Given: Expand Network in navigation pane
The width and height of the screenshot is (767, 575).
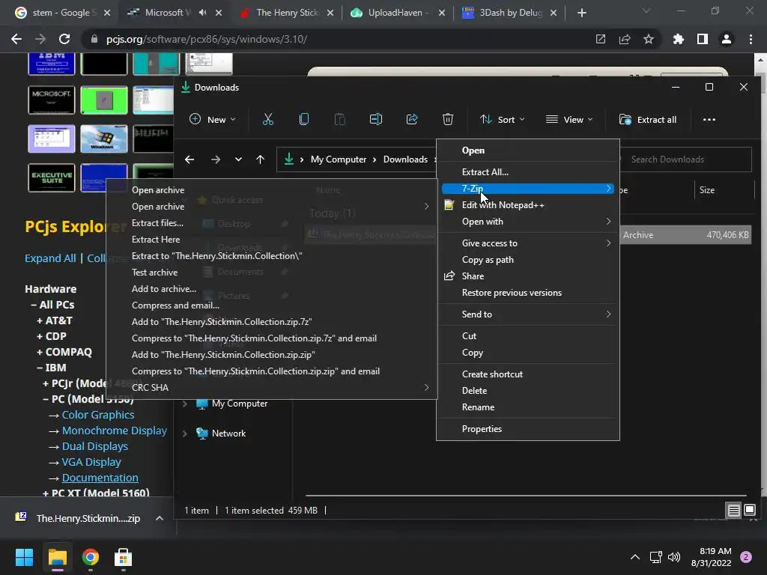Looking at the screenshot, I should coord(185,433).
